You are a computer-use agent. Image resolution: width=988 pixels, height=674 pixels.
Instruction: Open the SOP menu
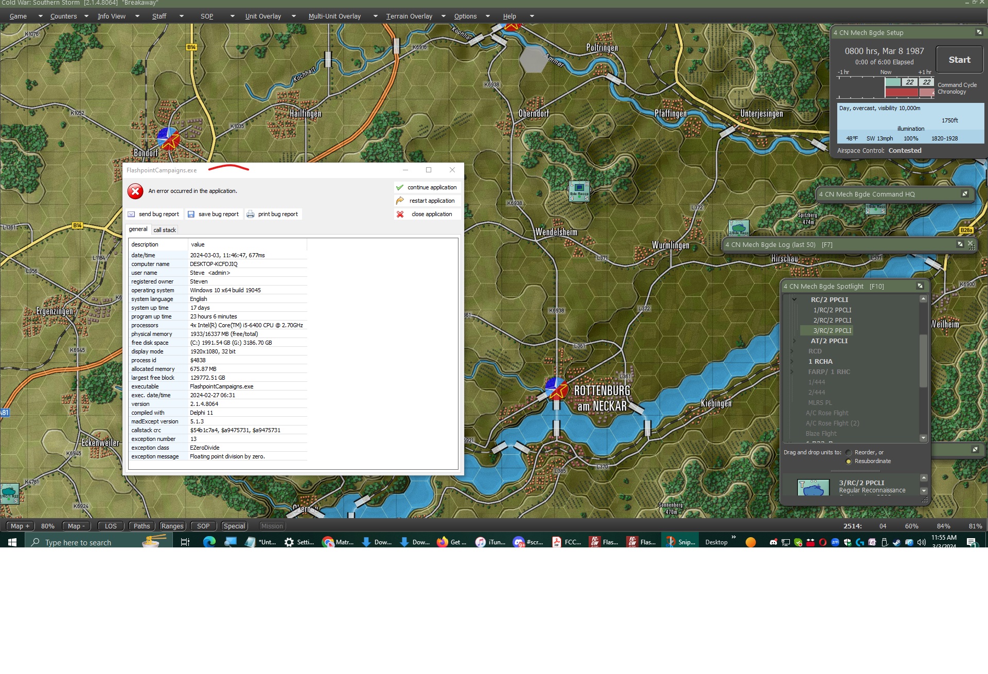207,16
